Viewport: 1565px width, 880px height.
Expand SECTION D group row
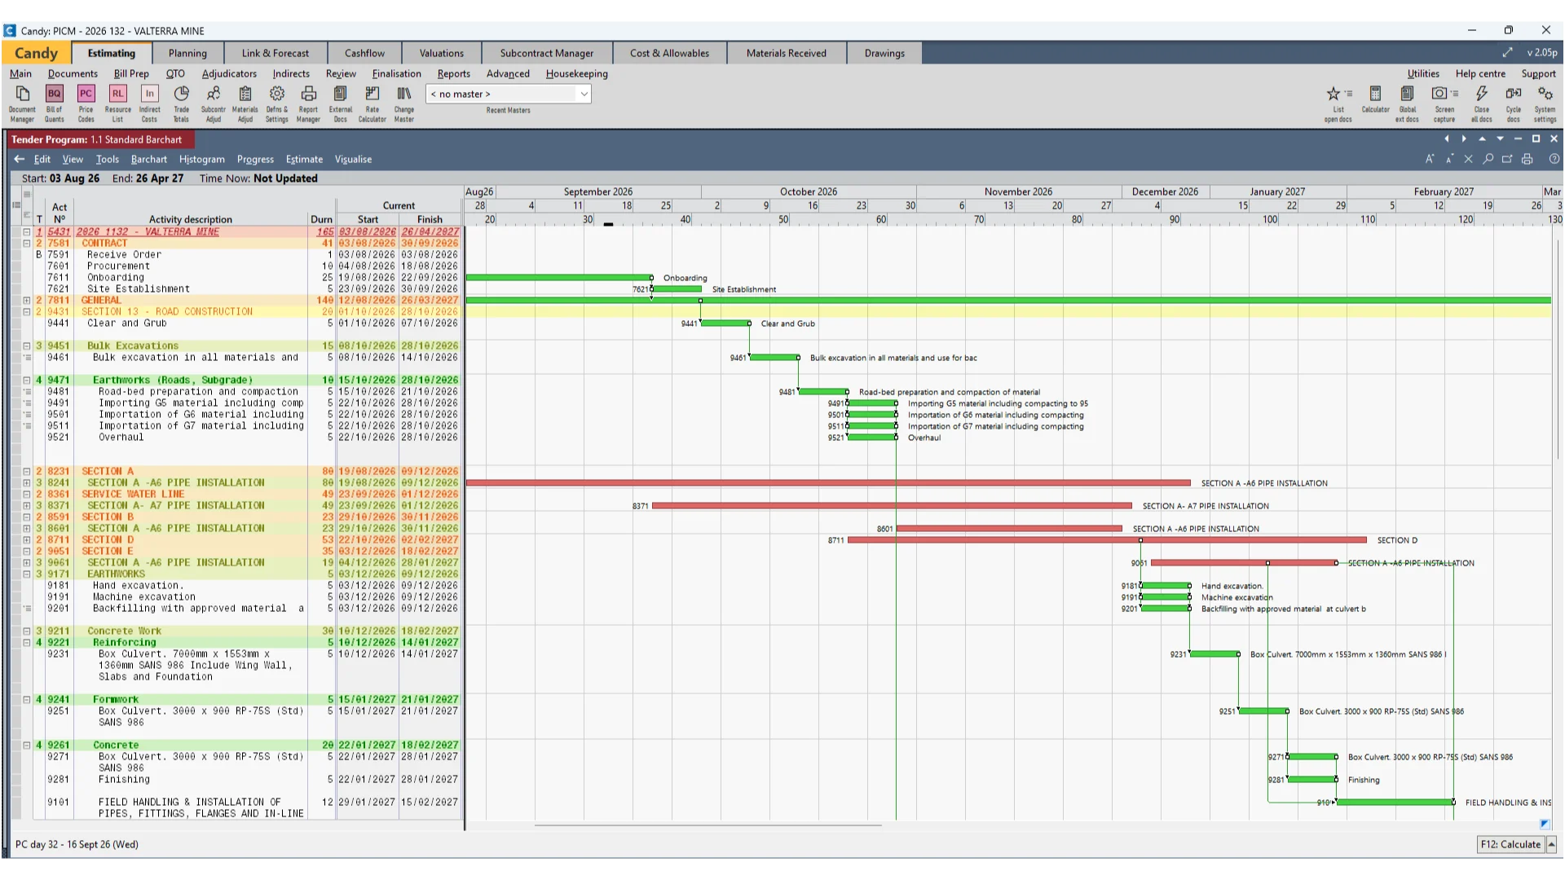[26, 539]
